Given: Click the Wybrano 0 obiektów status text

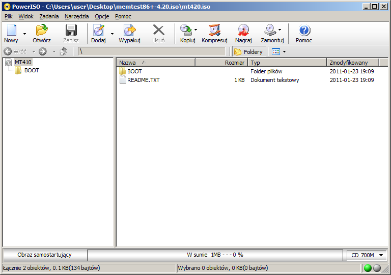Looking at the screenshot, I should pos(223,268).
